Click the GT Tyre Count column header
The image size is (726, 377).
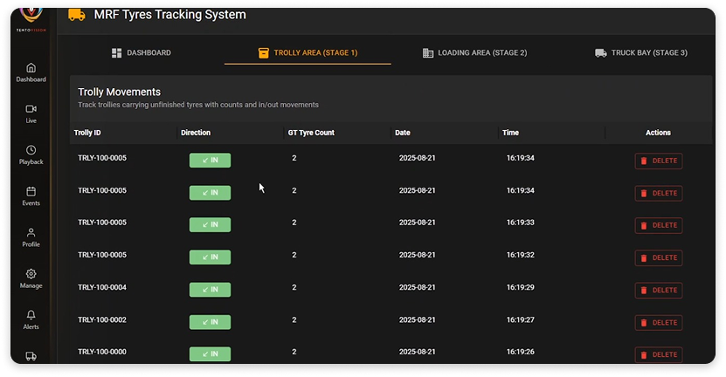311,133
